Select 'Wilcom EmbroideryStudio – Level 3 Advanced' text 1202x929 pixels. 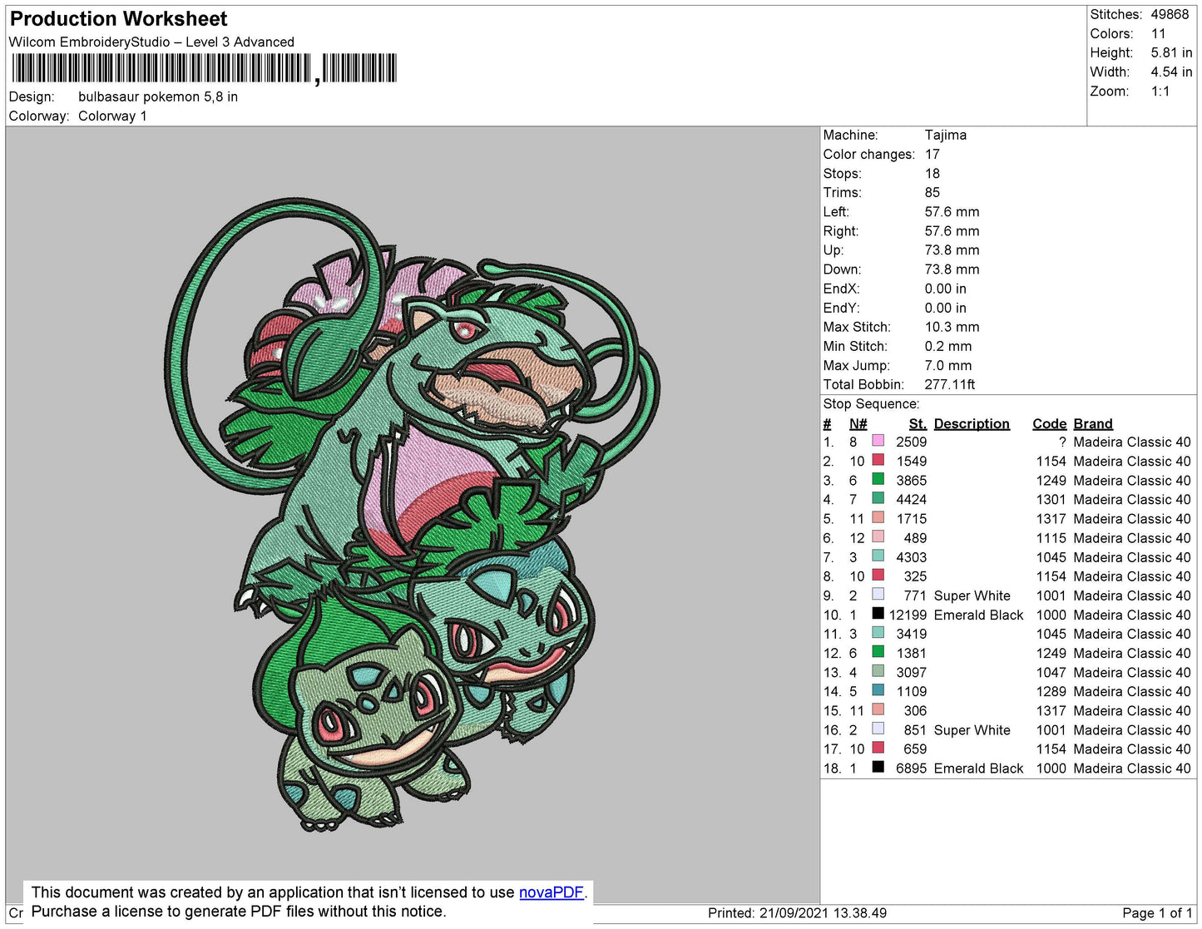(x=151, y=42)
